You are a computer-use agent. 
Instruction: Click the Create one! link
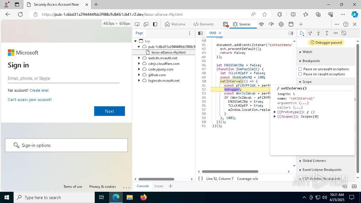coord(39,90)
